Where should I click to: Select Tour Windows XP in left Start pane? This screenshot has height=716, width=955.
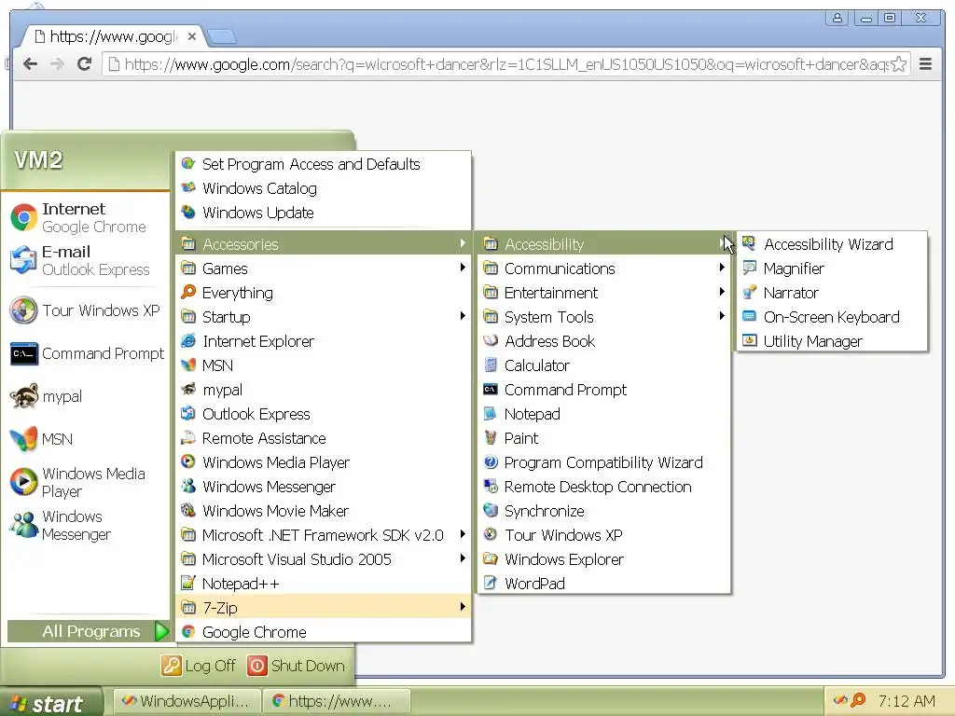pyautogui.click(x=85, y=310)
